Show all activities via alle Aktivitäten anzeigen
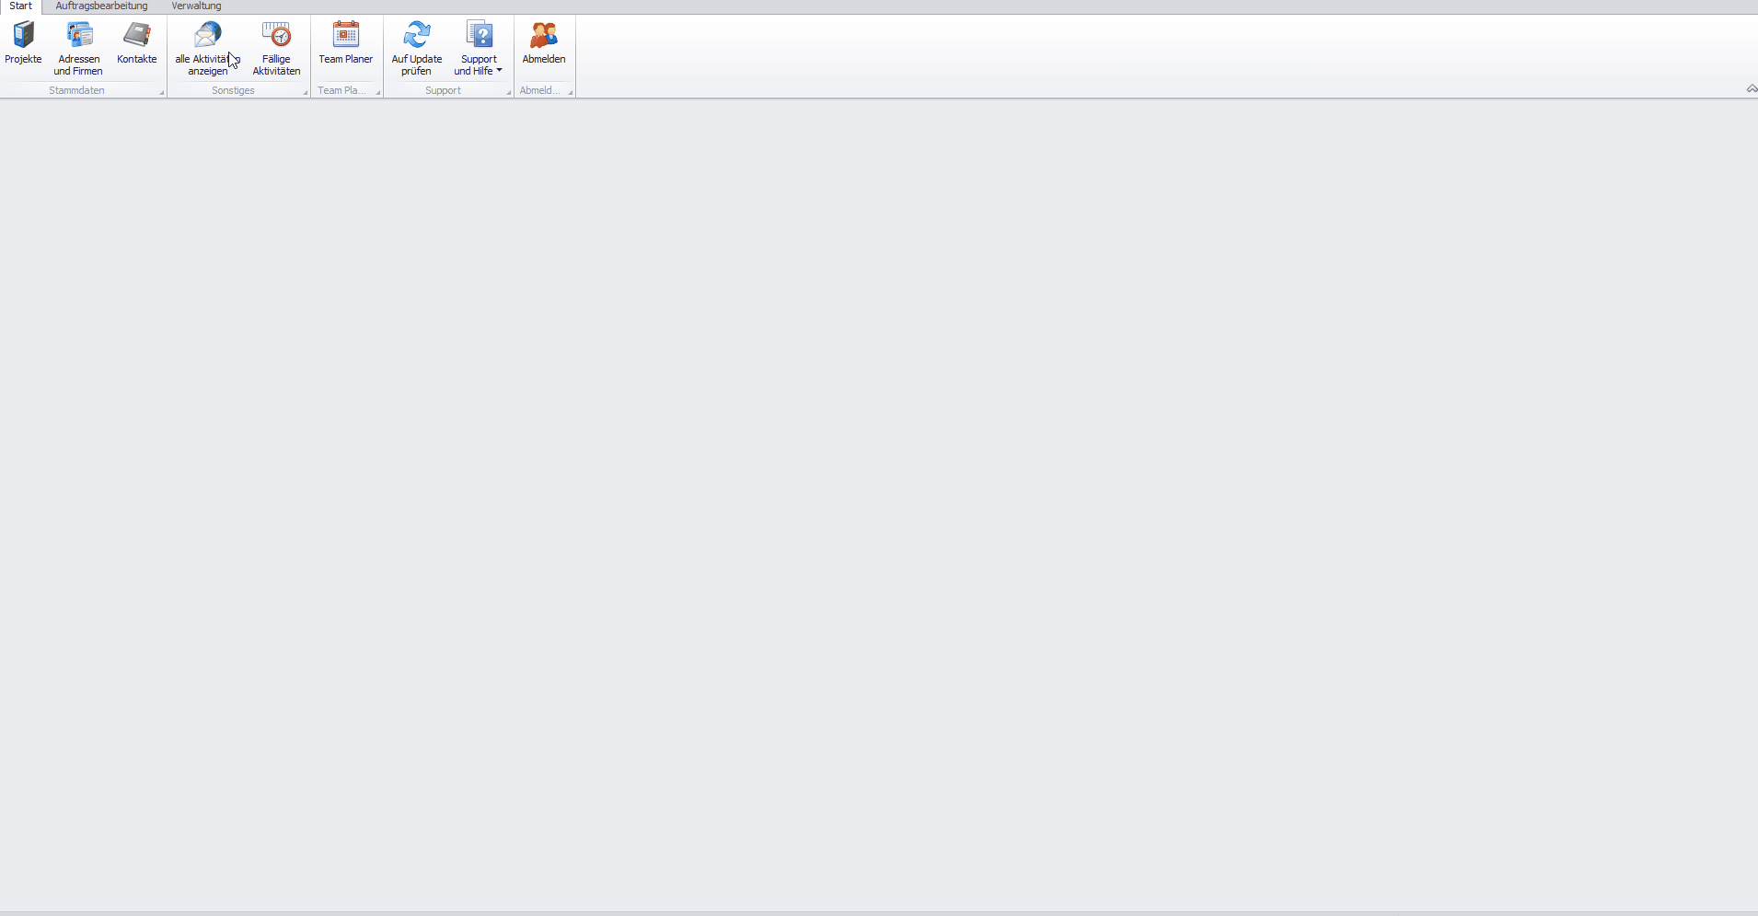1758x916 pixels. 207,46
